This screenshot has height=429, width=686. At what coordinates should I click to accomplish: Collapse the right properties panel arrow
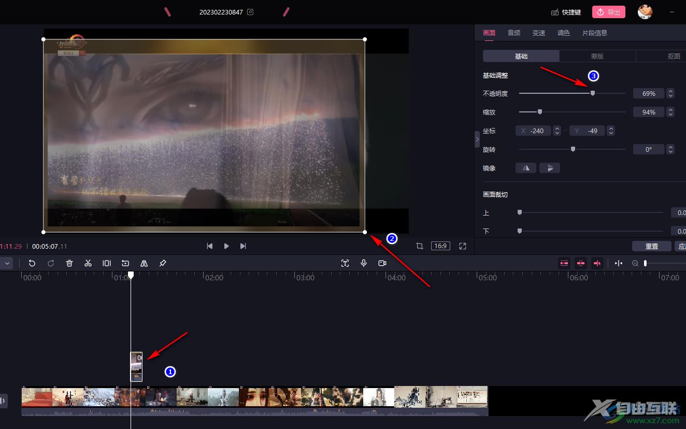coord(477,139)
